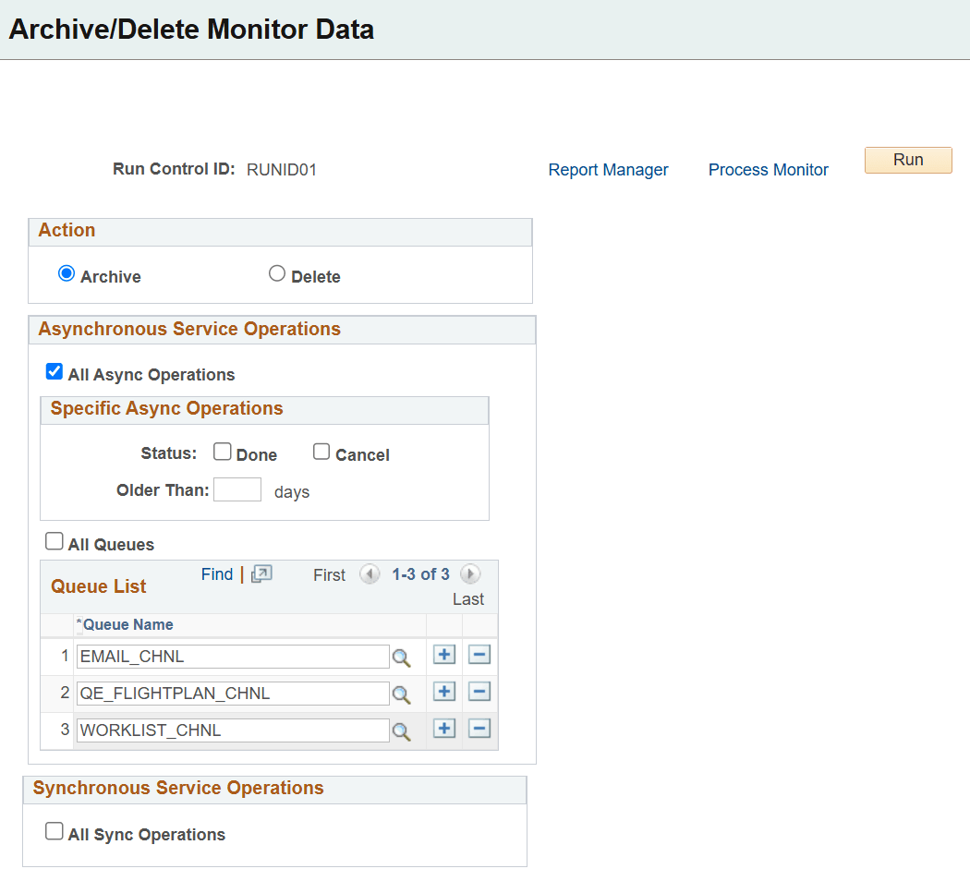Open Process Monitor
Viewport: 970px width, 881px height.
coord(768,169)
